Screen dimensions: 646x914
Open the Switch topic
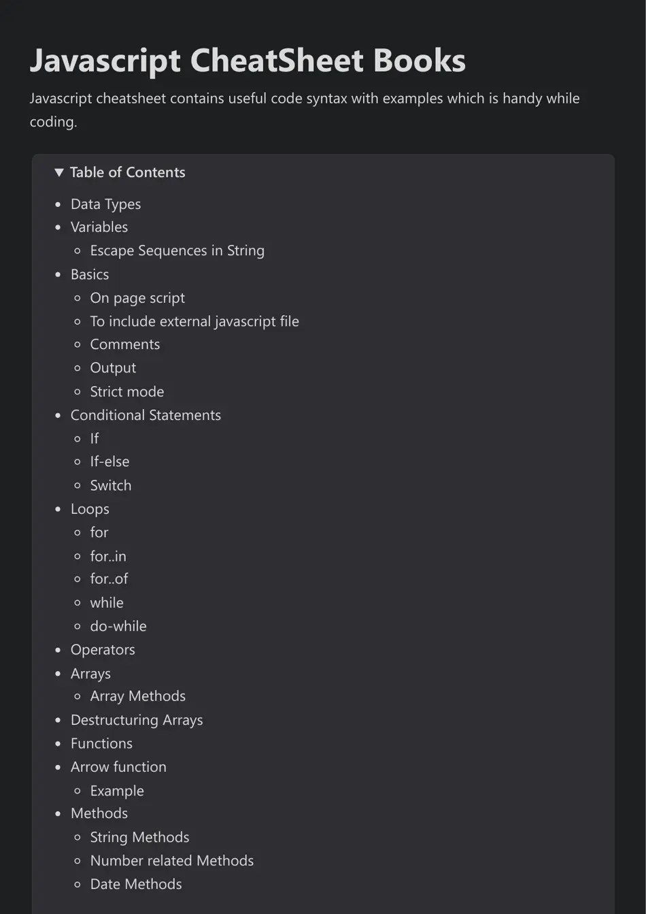[110, 485]
